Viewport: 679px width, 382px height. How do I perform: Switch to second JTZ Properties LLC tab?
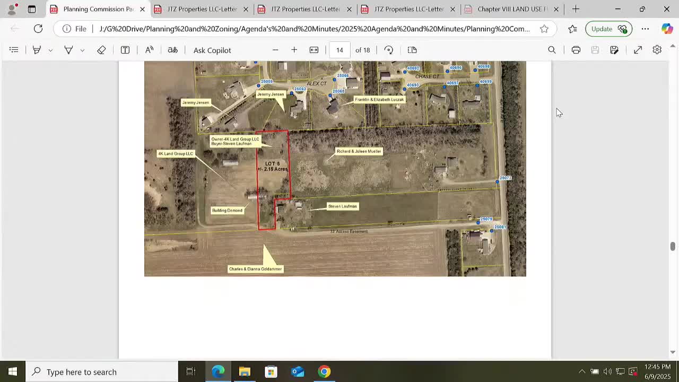point(304,9)
